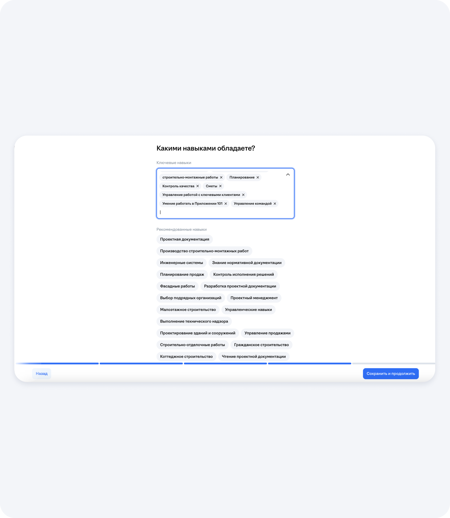This screenshot has height=518, width=450.
Task: Delete Управление работой с ключевыми клиентами tag
Action: pos(243,195)
